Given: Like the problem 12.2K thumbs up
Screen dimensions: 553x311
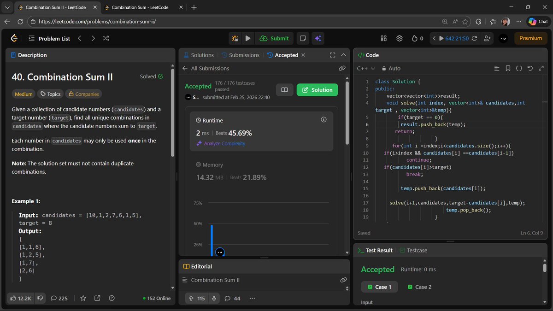Looking at the screenshot, I should (x=20, y=298).
